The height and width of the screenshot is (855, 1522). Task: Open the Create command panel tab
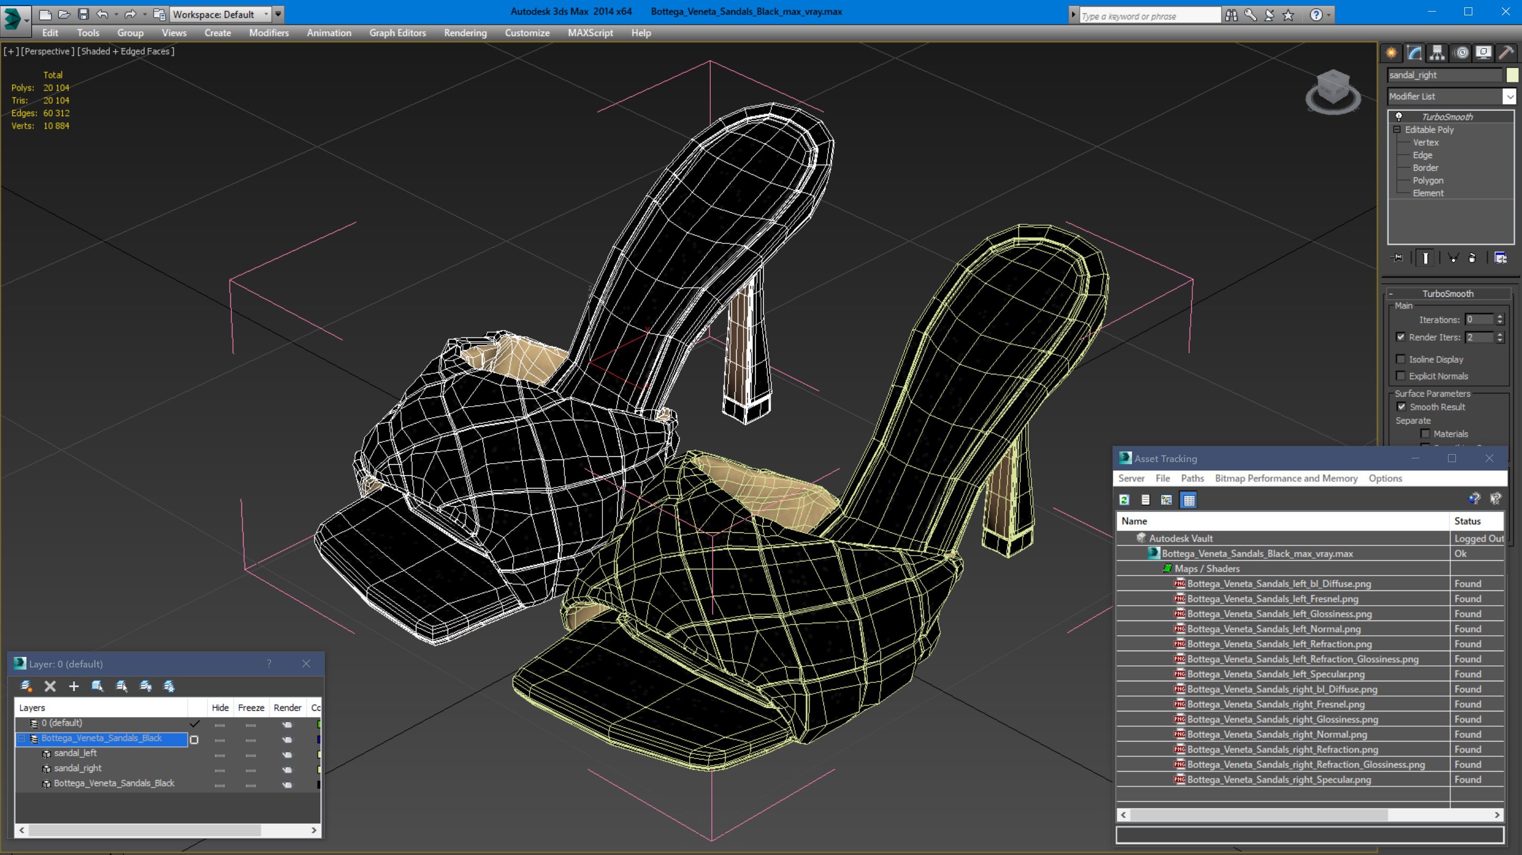coord(1391,53)
